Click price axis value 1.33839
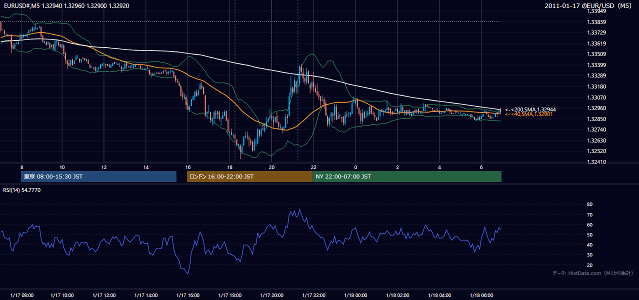639x300 pixels. point(596,22)
